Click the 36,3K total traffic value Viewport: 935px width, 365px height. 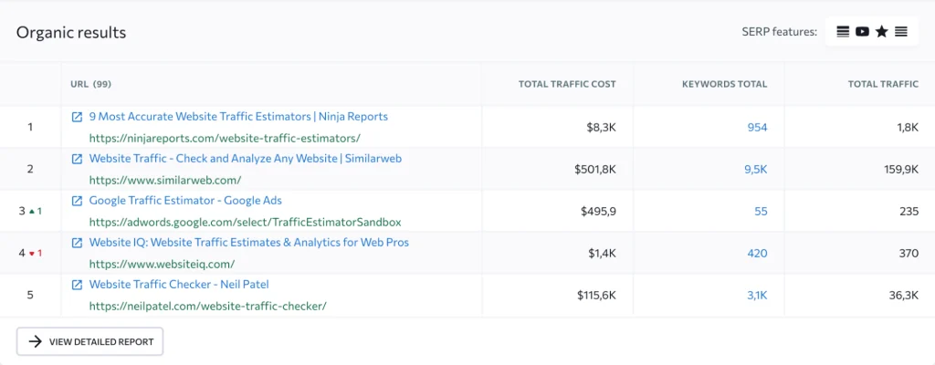[904, 296]
